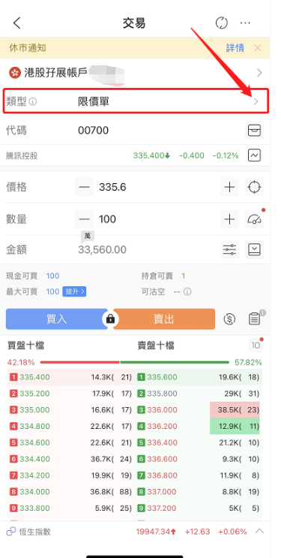Open positions picker icon beside 代碼
Viewport: 281px width, 558px height.
point(254,130)
